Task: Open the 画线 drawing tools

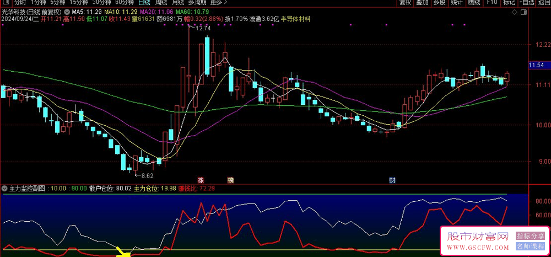Action: point(474,3)
